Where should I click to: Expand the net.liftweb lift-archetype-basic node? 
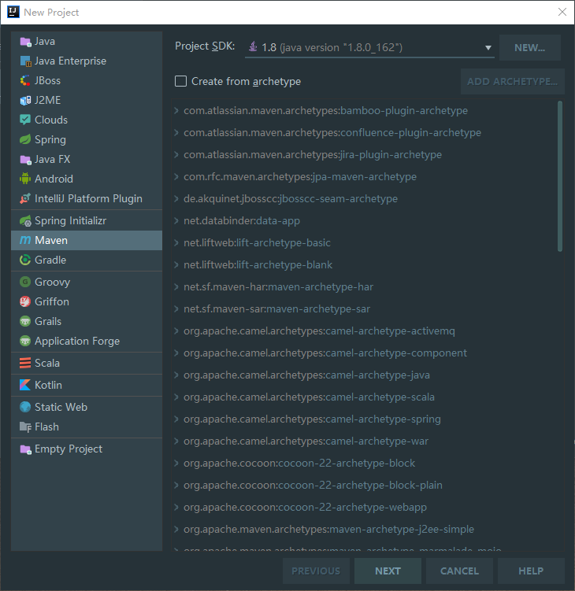pos(176,243)
